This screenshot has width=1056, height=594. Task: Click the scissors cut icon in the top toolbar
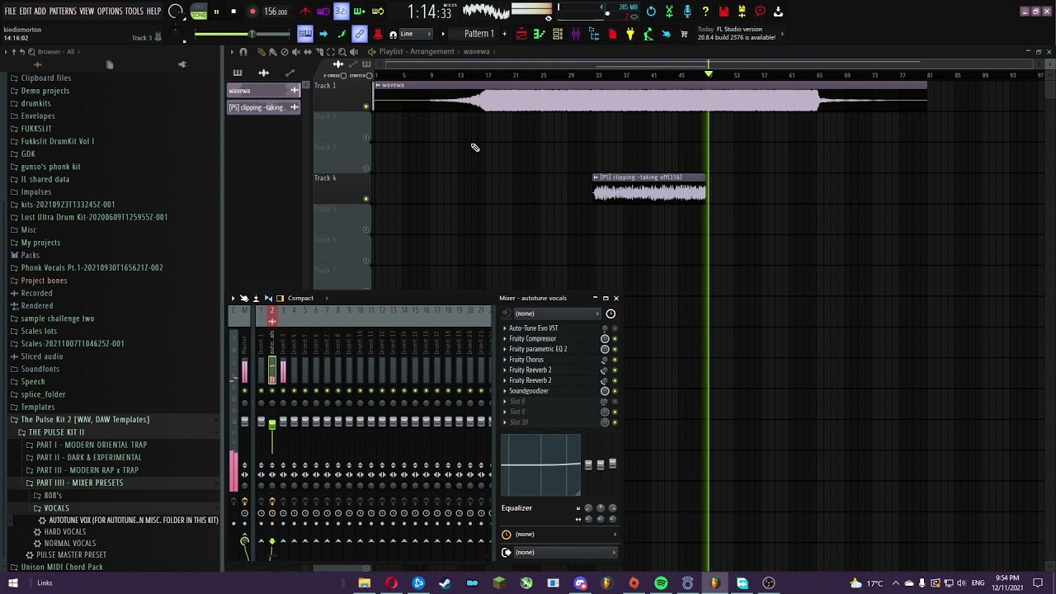coord(669,12)
